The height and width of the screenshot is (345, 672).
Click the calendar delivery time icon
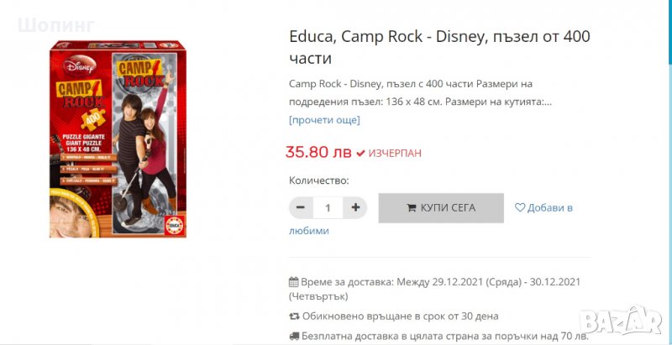click(x=294, y=282)
